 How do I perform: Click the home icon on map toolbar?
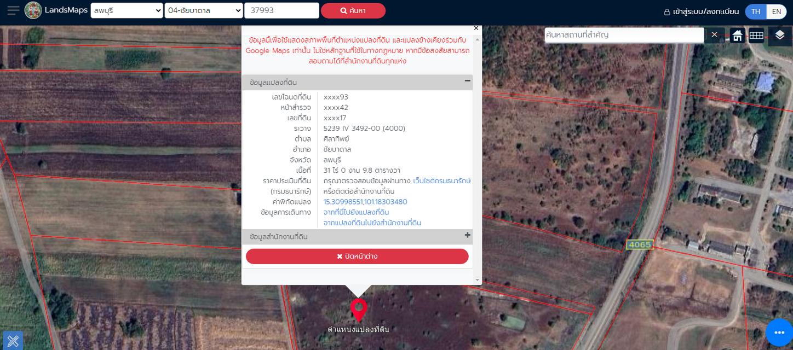pyautogui.click(x=737, y=36)
